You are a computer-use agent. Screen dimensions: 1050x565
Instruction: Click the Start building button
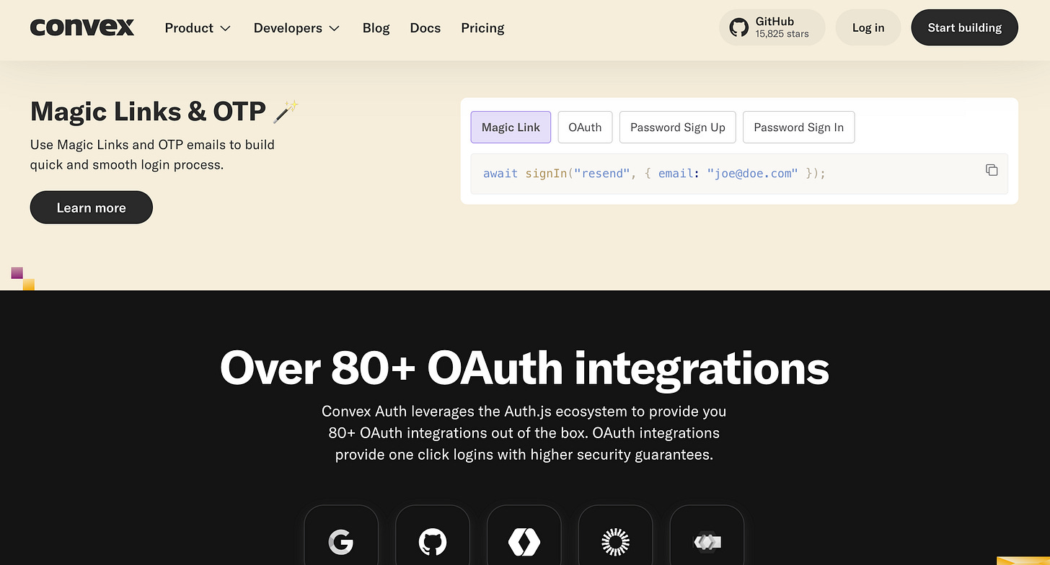[964, 27]
